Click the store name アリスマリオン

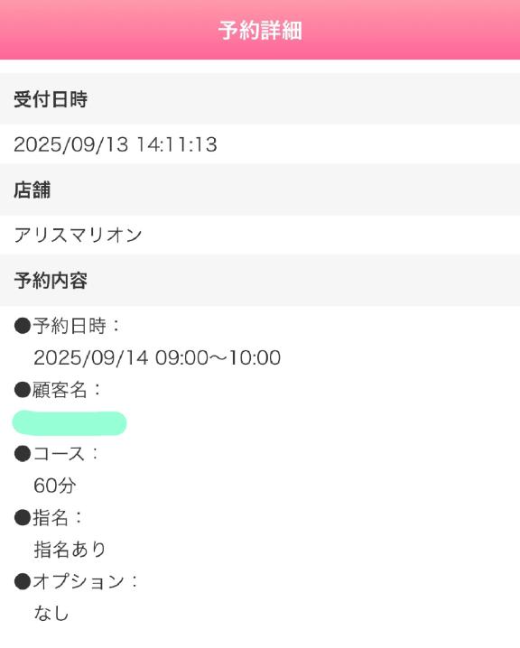(x=79, y=236)
